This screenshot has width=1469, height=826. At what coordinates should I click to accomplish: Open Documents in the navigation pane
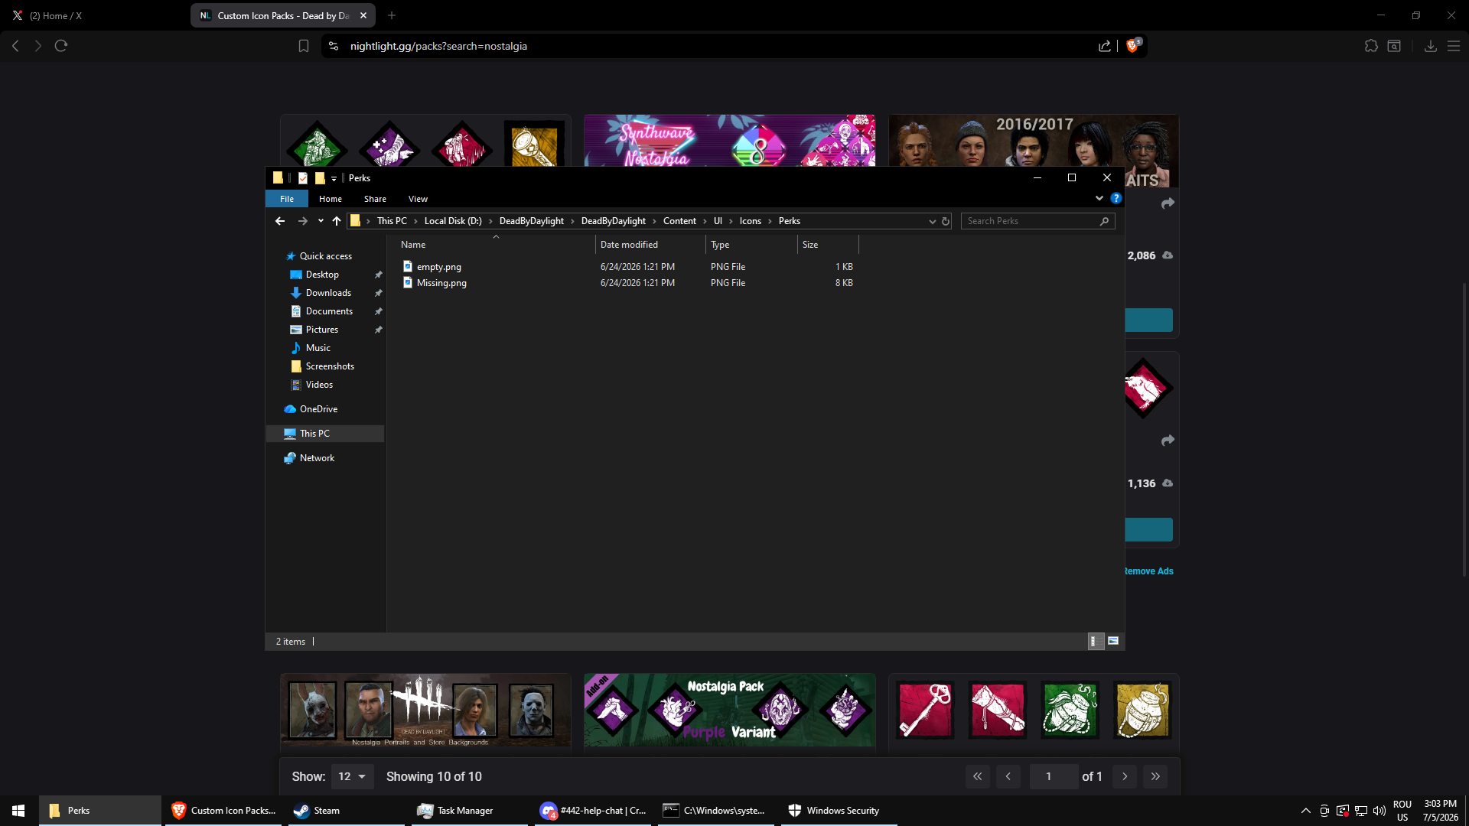(329, 311)
